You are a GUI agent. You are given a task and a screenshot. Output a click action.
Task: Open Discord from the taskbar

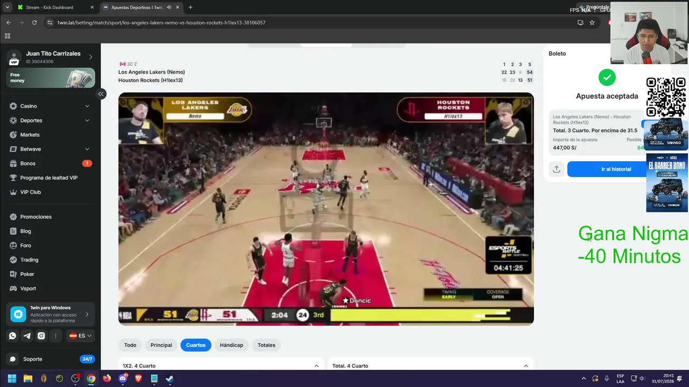pyautogui.click(x=123, y=378)
